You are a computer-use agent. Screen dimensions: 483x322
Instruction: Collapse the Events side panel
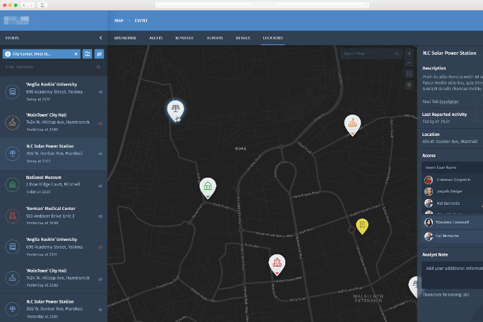100,38
